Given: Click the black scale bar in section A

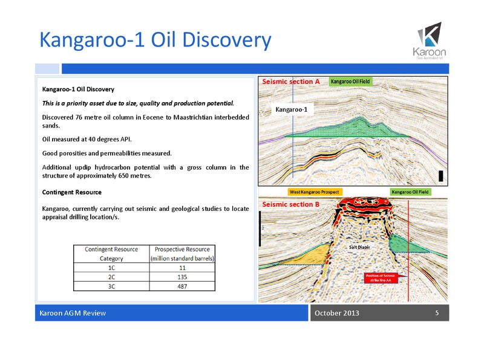Looking at the screenshot, I should coord(441,176).
